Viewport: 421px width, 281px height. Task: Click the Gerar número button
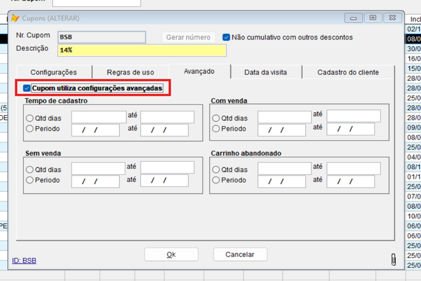[188, 37]
